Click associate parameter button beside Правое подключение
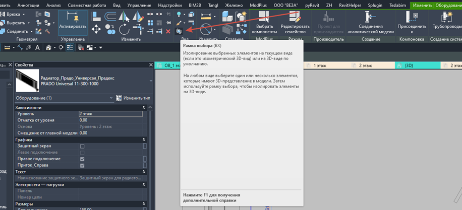This screenshot has height=210, width=462. click(145, 159)
